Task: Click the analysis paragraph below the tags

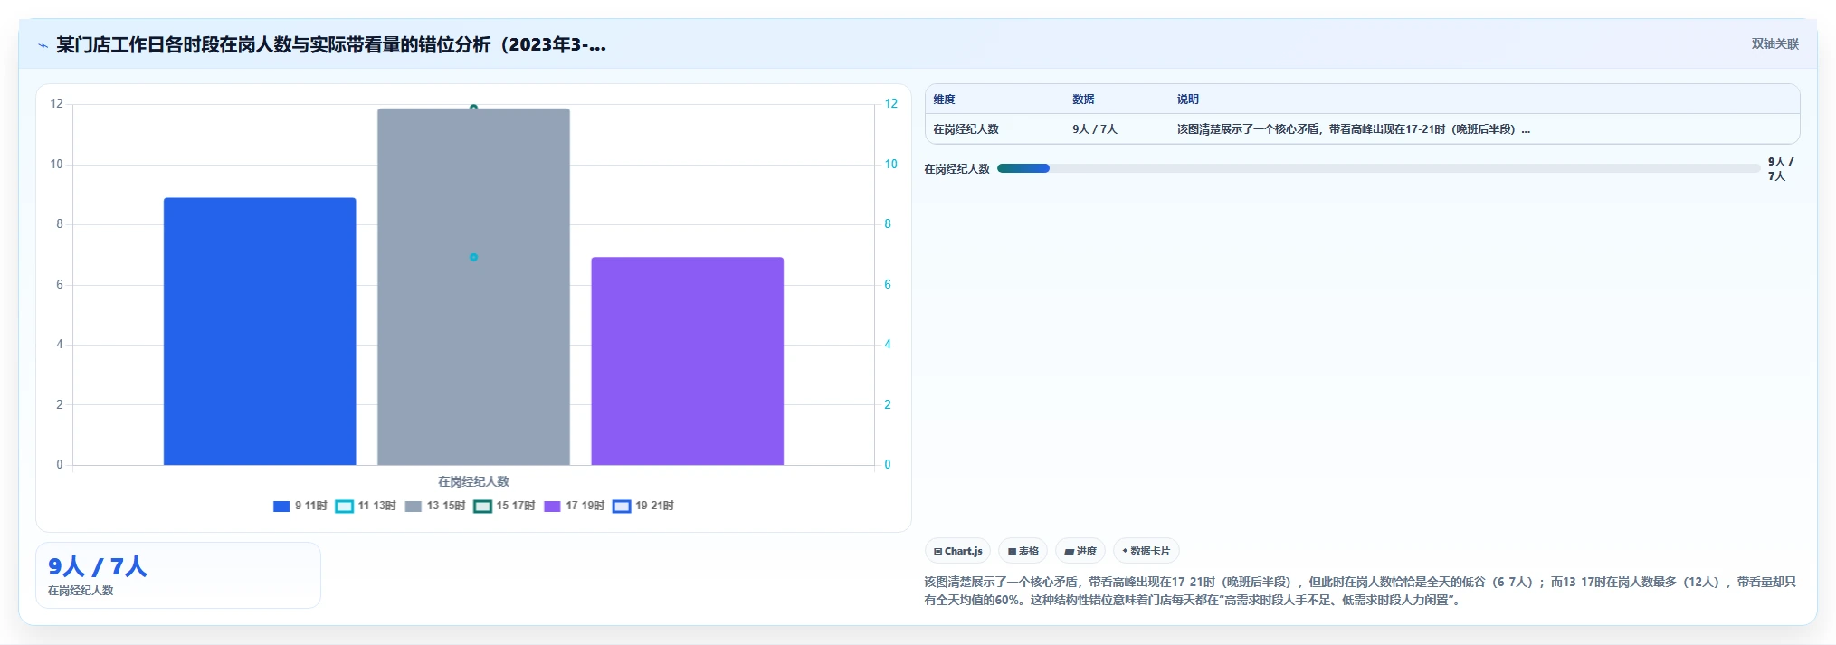Action: [1360, 591]
